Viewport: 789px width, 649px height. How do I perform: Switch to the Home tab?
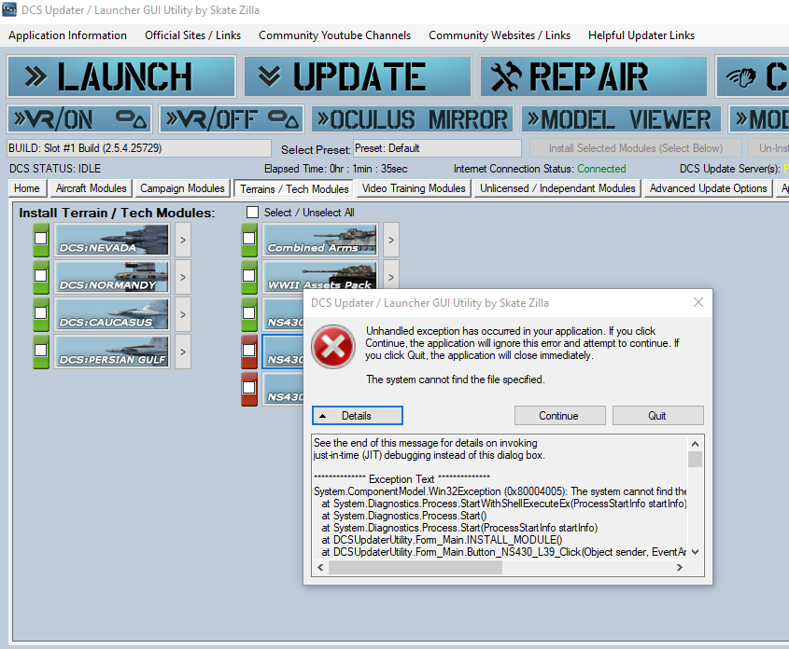point(27,188)
